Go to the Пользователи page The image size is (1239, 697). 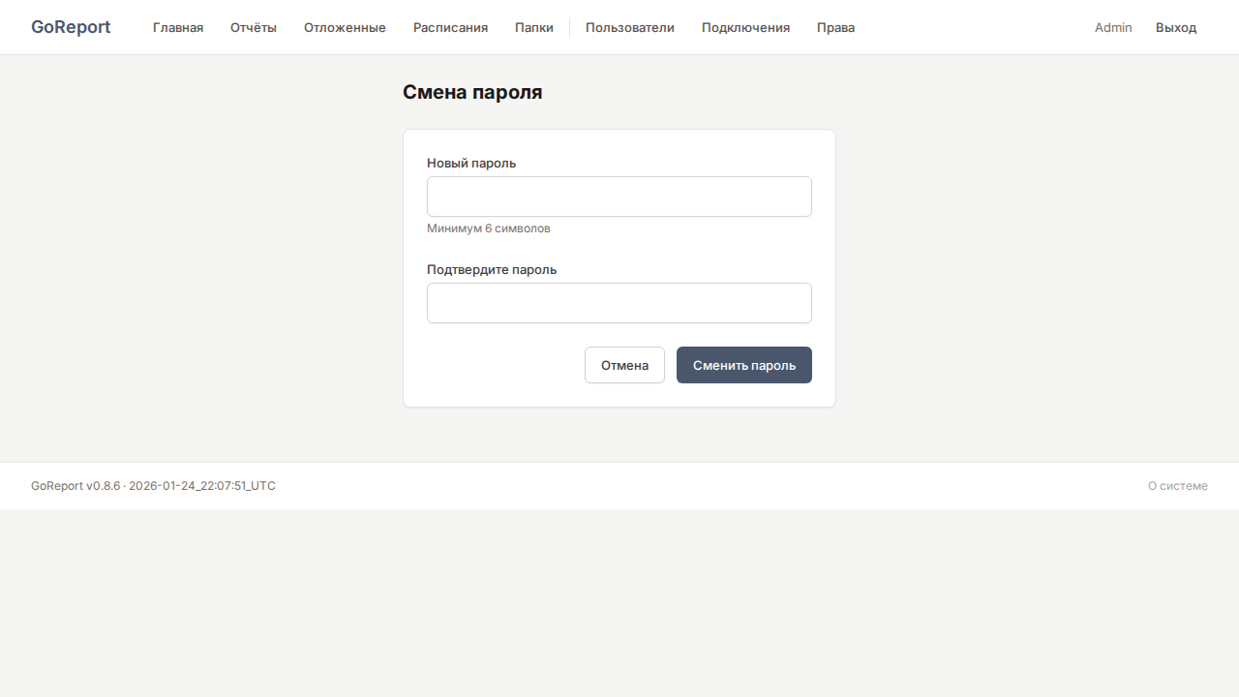pos(630,27)
